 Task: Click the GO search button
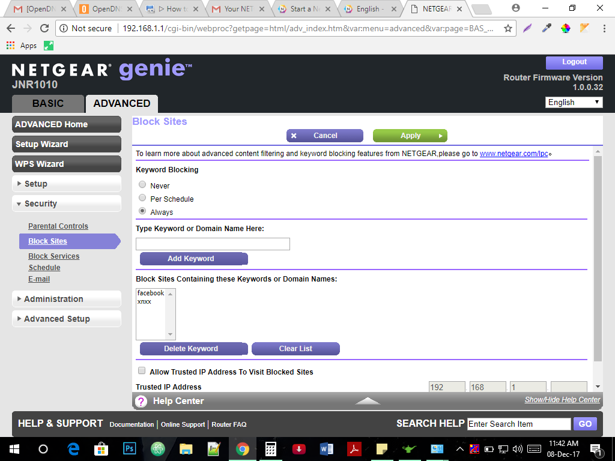(585, 424)
